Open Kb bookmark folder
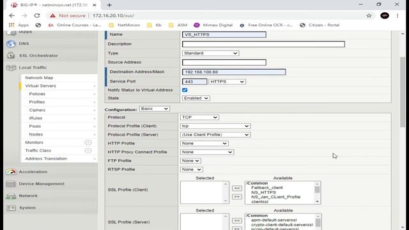The height and width of the screenshot is (230, 409). point(155,25)
